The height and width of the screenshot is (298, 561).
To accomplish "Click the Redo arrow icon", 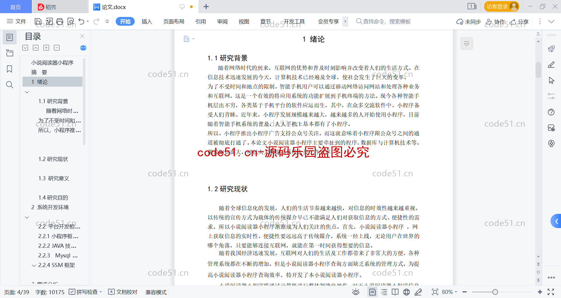I will tap(96, 21).
